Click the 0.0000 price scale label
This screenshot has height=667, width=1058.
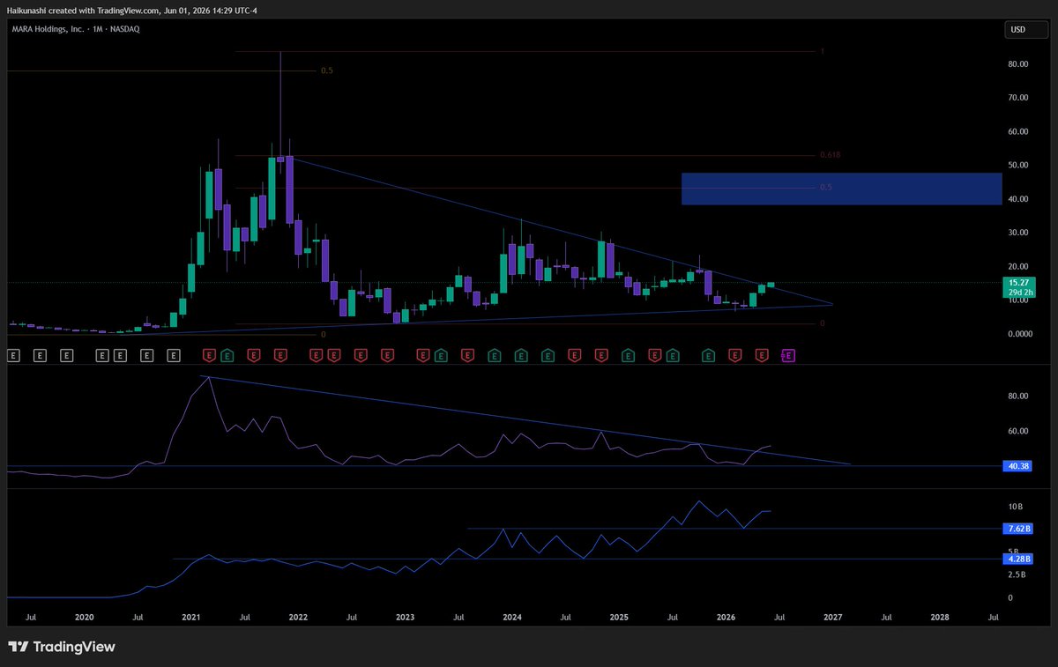point(1018,334)
